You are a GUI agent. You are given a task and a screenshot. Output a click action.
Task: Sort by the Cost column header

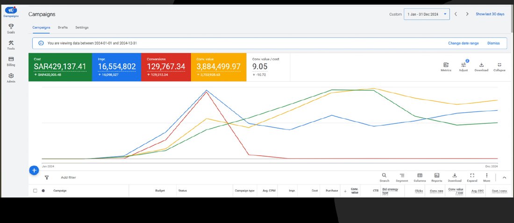pyautogui.click(x=314, y=191)
